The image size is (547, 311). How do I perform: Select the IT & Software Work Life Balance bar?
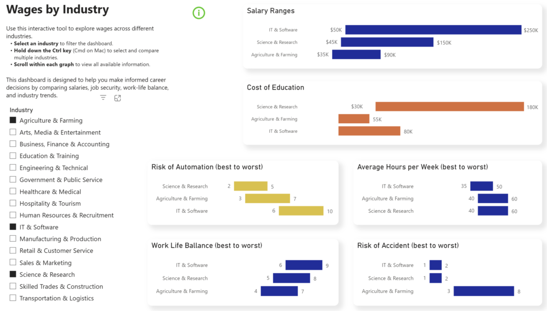(304, 265)
